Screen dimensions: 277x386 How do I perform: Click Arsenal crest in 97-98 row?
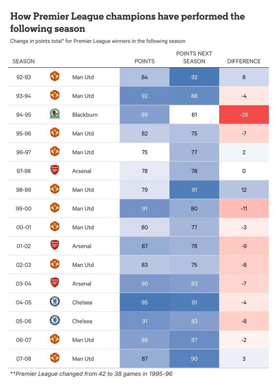(55, 171)
